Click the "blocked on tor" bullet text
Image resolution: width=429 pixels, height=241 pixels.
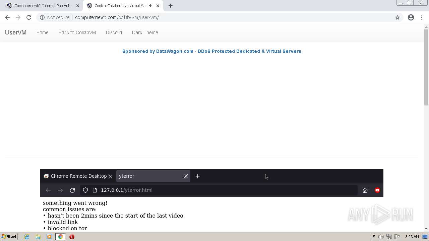pos(67,228)
